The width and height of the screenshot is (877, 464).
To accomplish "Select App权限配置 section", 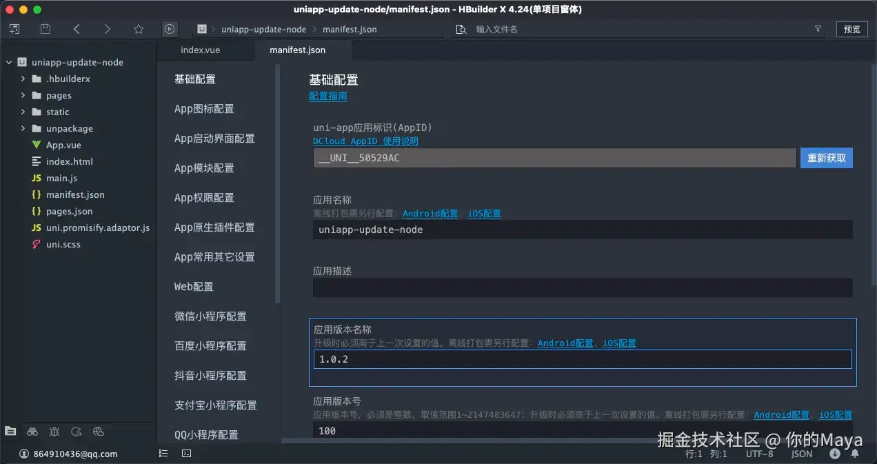I will coord(204,198).
